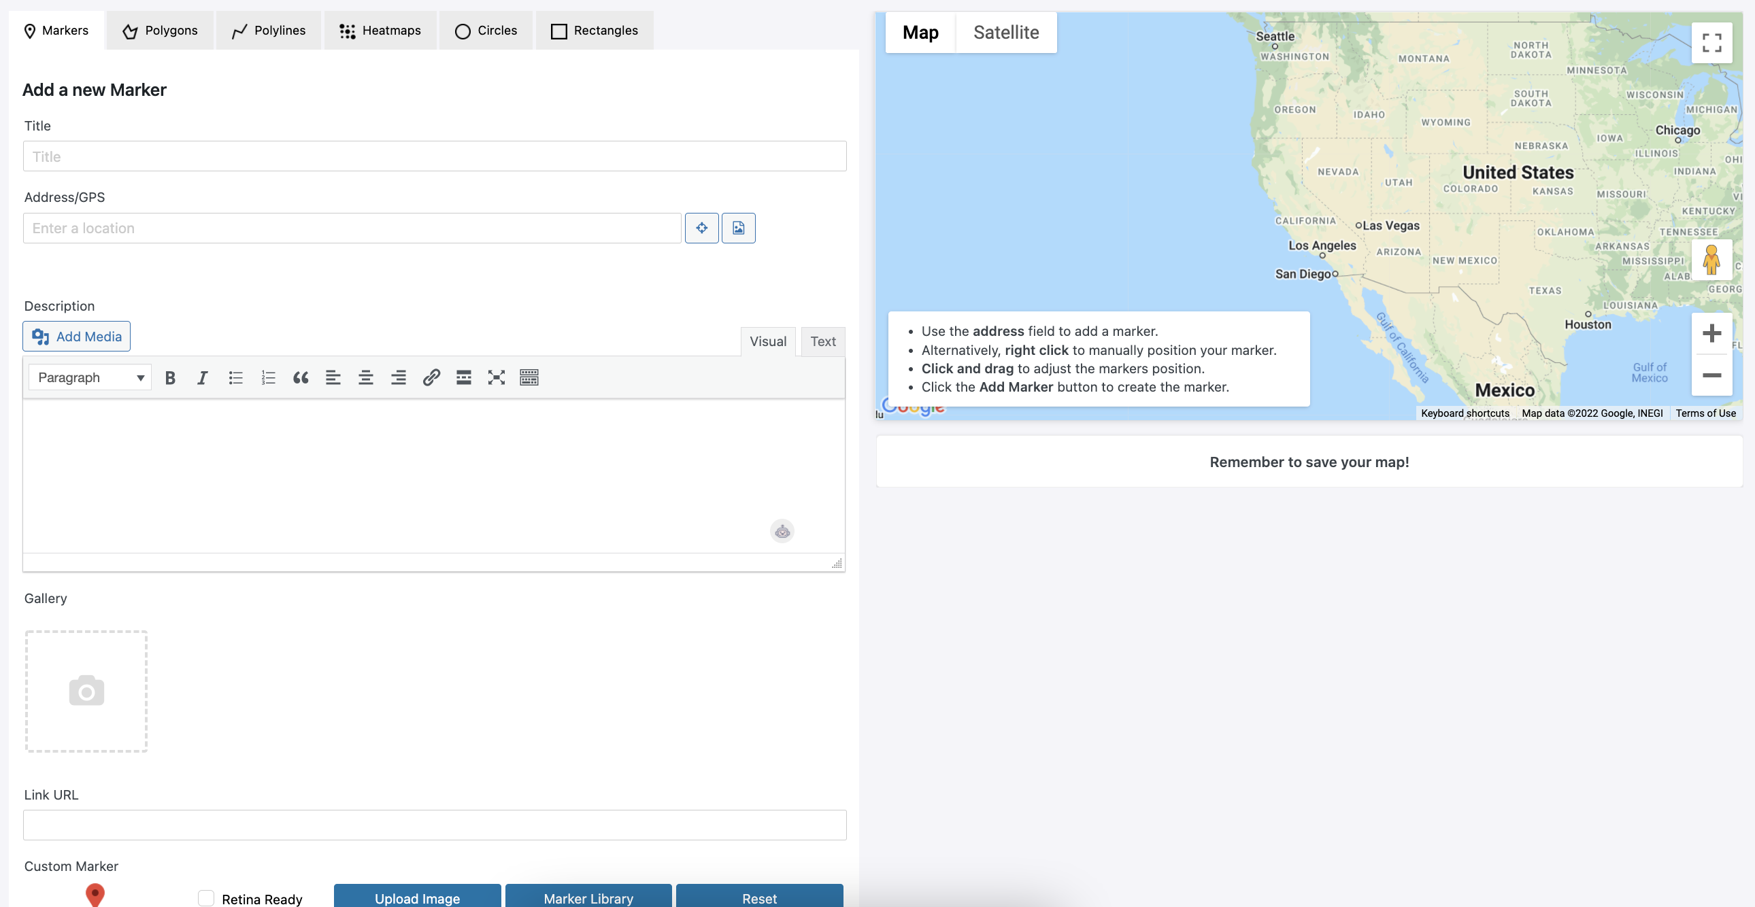Click the image-file icon beside address field

coord(739,228)
